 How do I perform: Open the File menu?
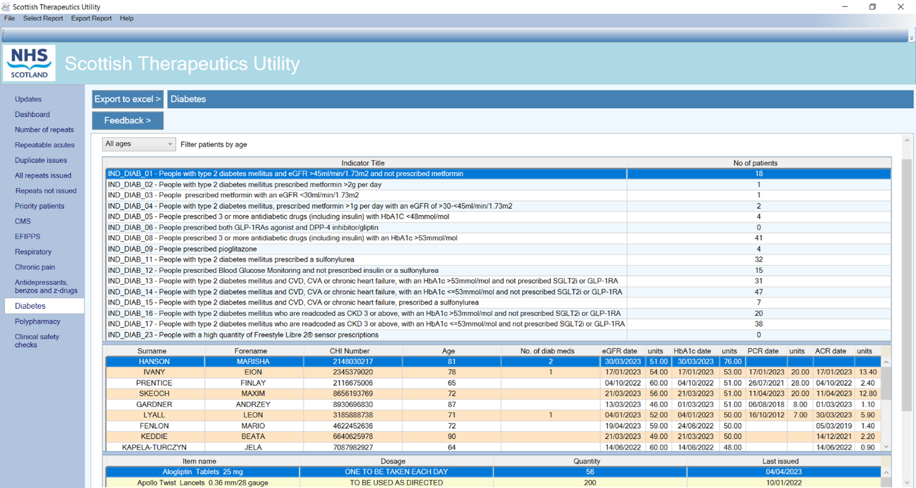click(9, 19)
